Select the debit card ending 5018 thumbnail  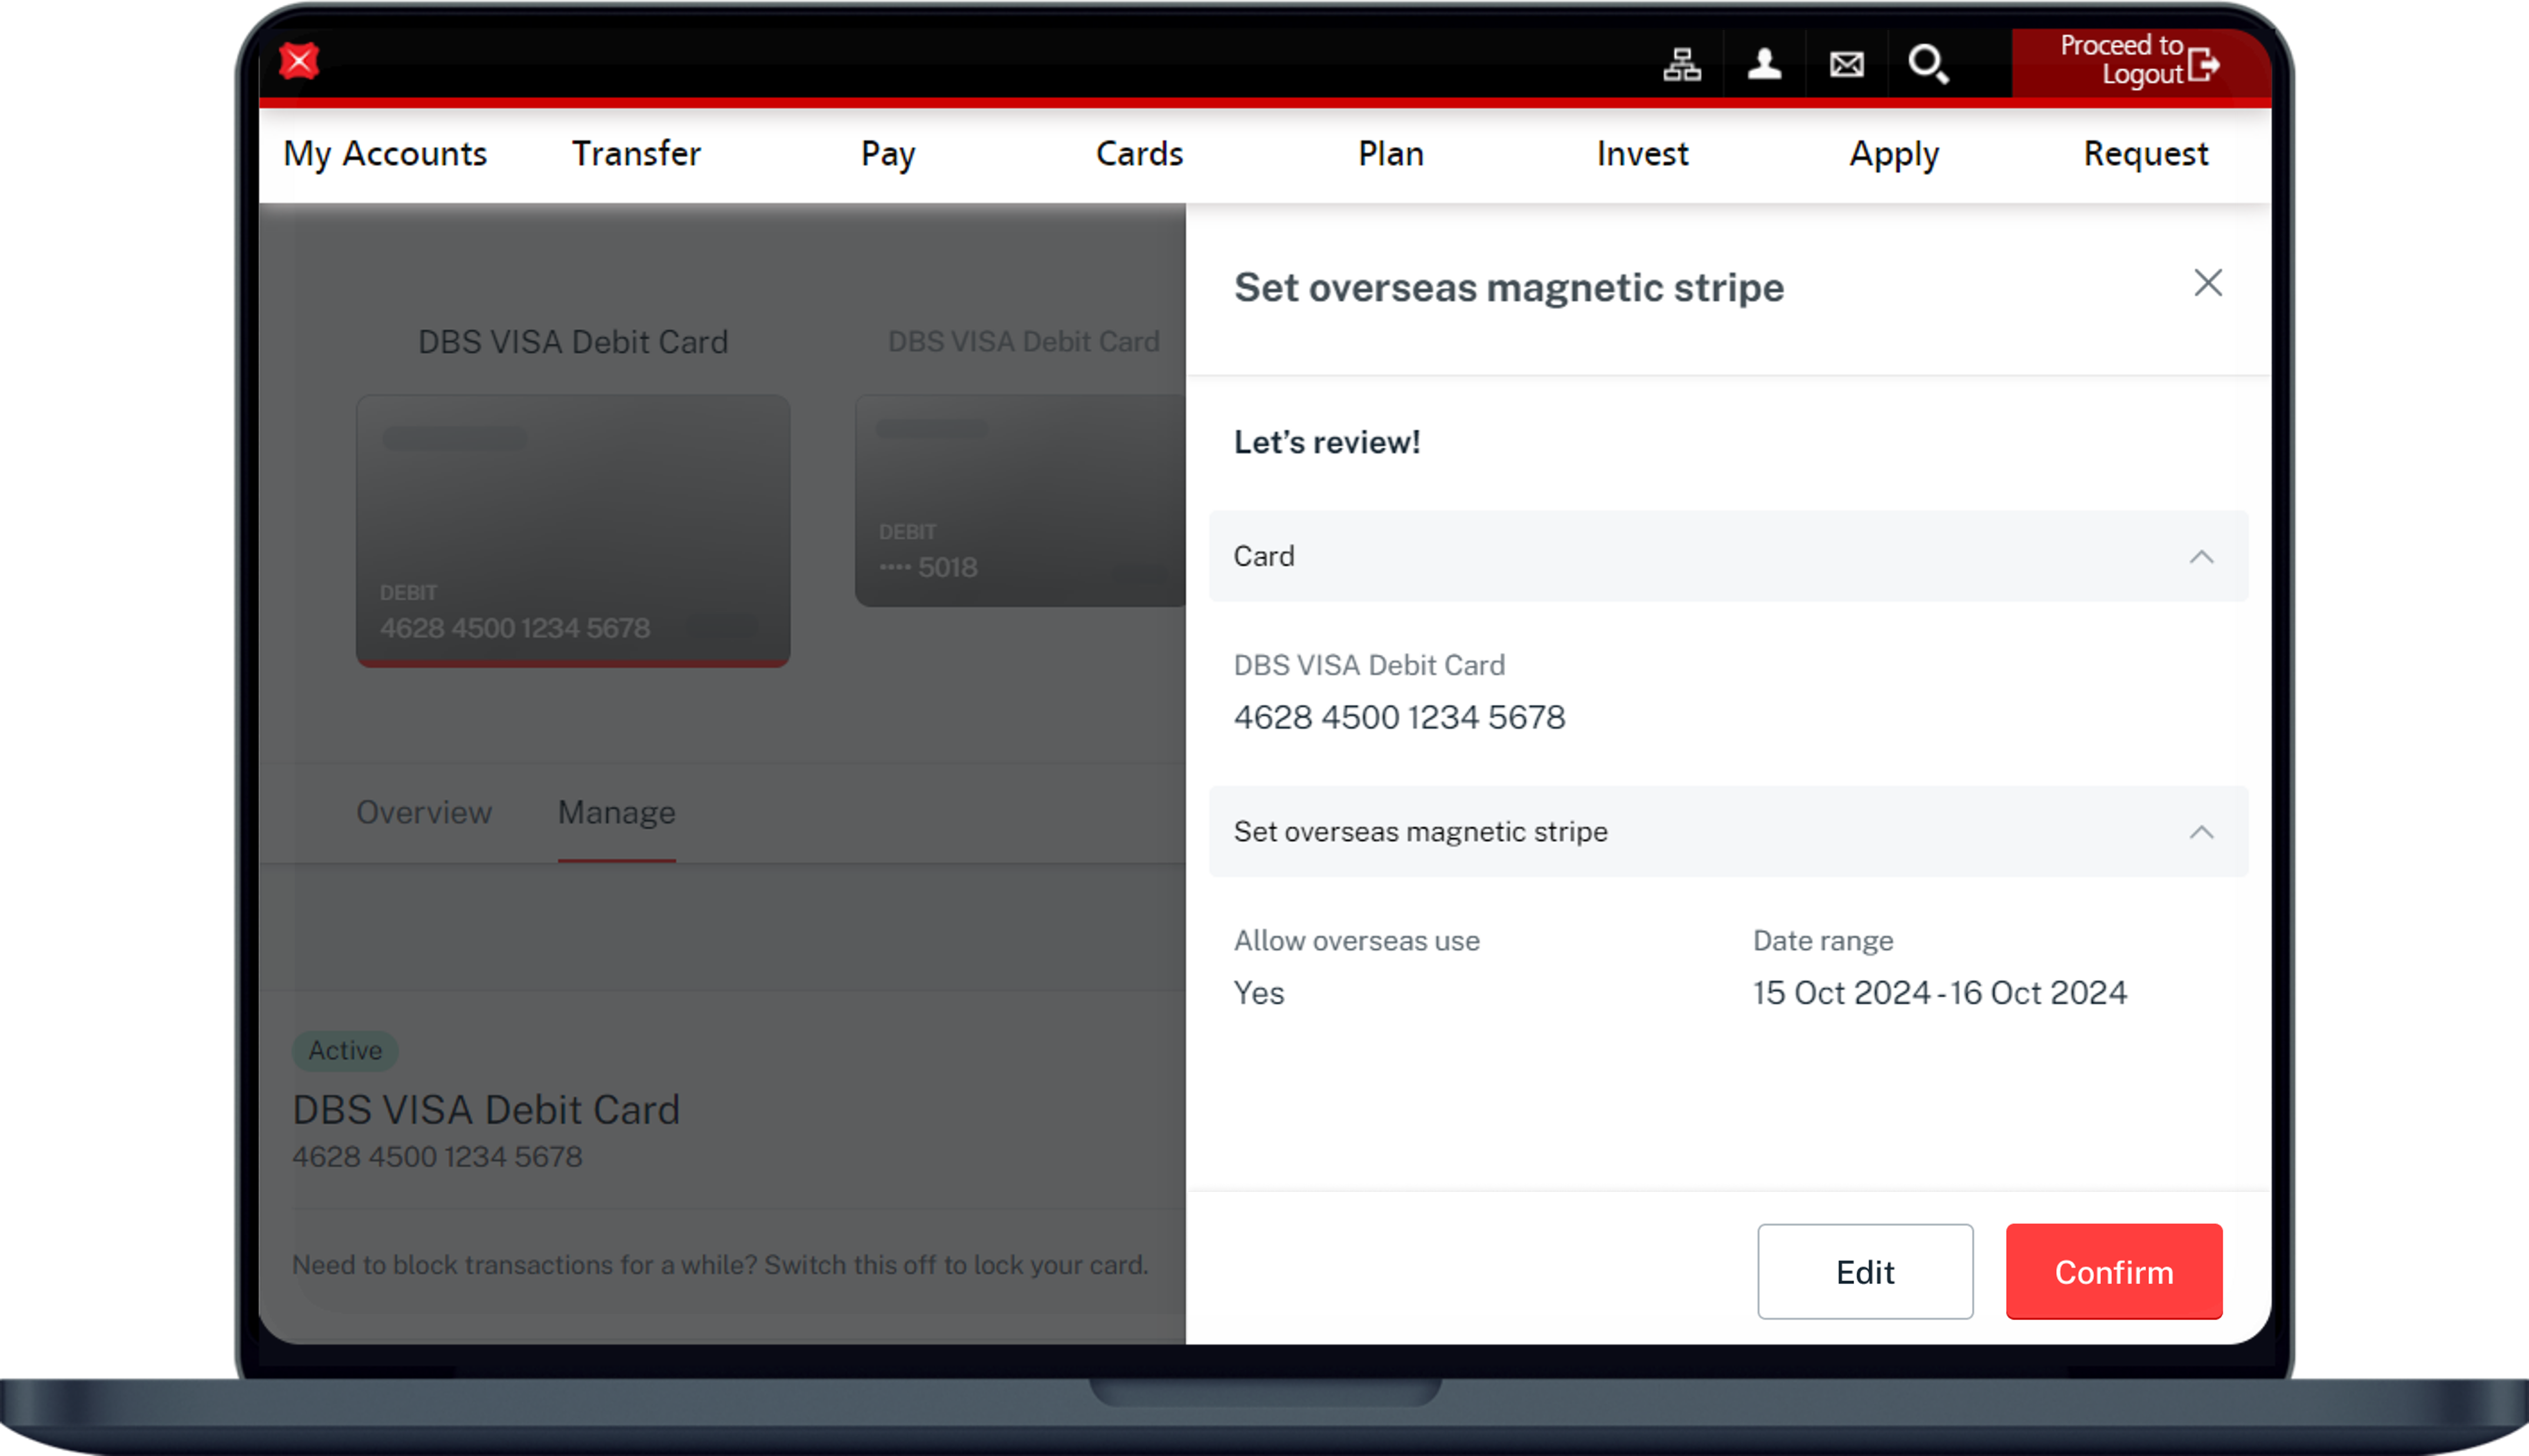(x=1020, y=500)
